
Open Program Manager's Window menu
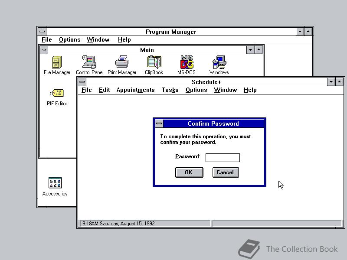click(x=98, y=39)
